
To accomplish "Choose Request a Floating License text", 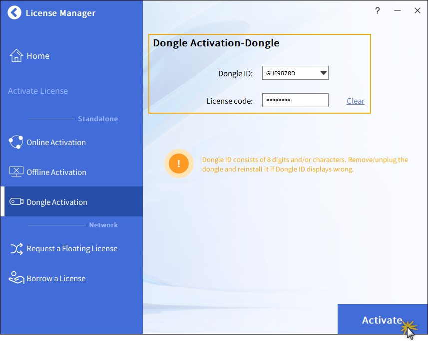I will [72, 249].
